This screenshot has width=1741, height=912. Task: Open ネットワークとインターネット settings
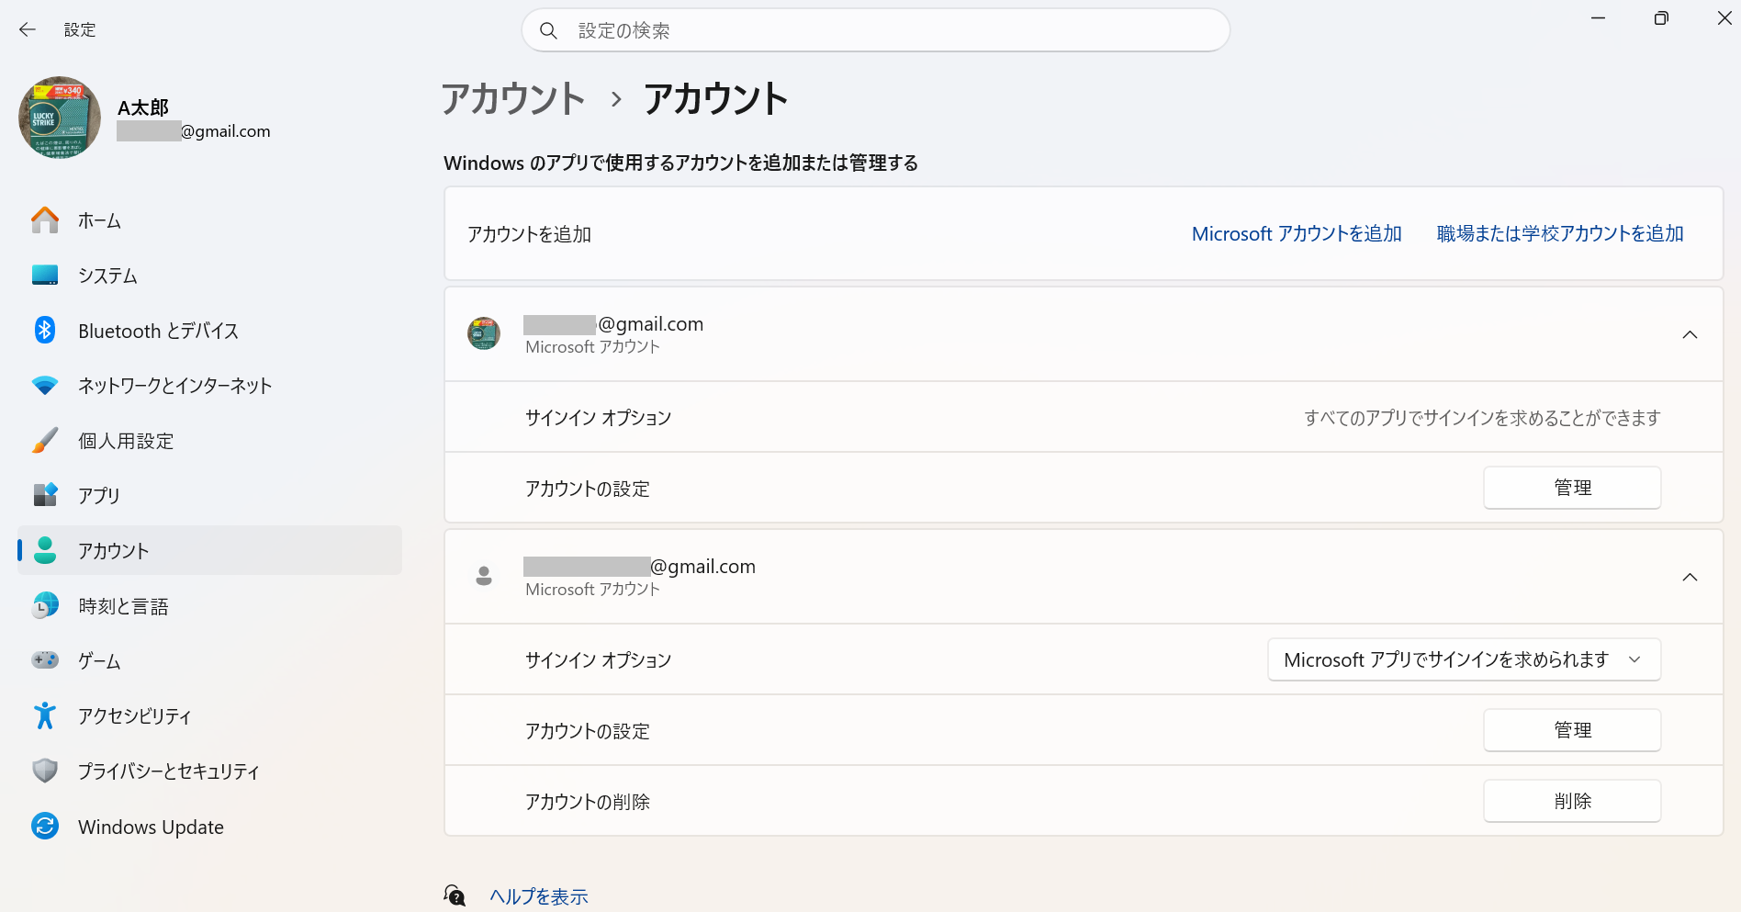pyautogui.click(x=209, y=386)
